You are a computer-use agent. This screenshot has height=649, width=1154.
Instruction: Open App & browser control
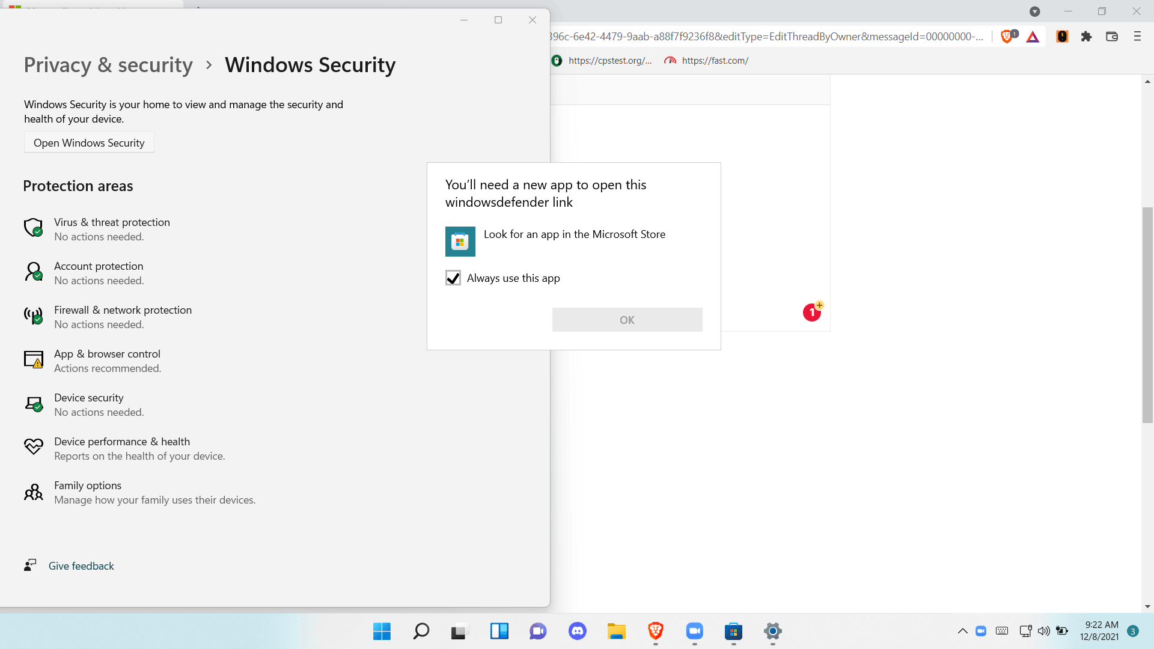point(93,361)
